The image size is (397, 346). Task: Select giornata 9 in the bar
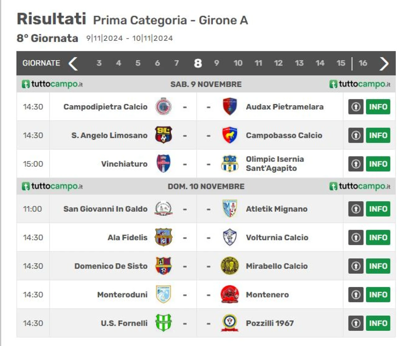click(216, 63)
